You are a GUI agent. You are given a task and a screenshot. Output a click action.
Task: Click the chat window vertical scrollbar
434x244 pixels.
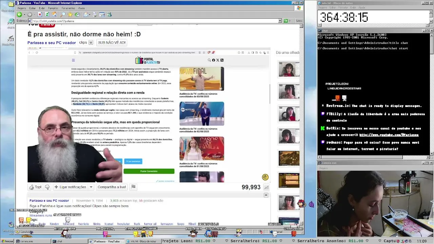click(x=431, y=94)
